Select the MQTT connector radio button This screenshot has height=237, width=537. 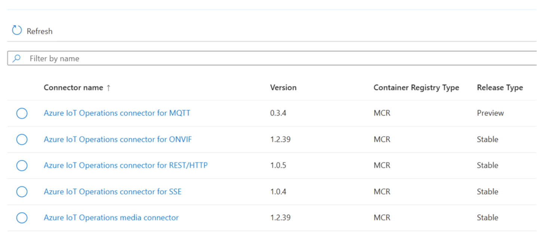click(x=22, y=113)
